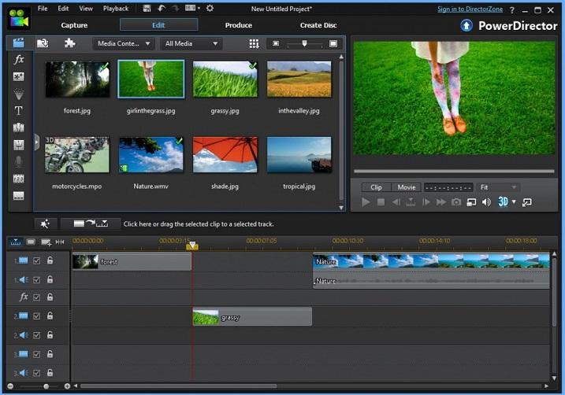Toggle the fx track enable checkbox

point(36,297)
